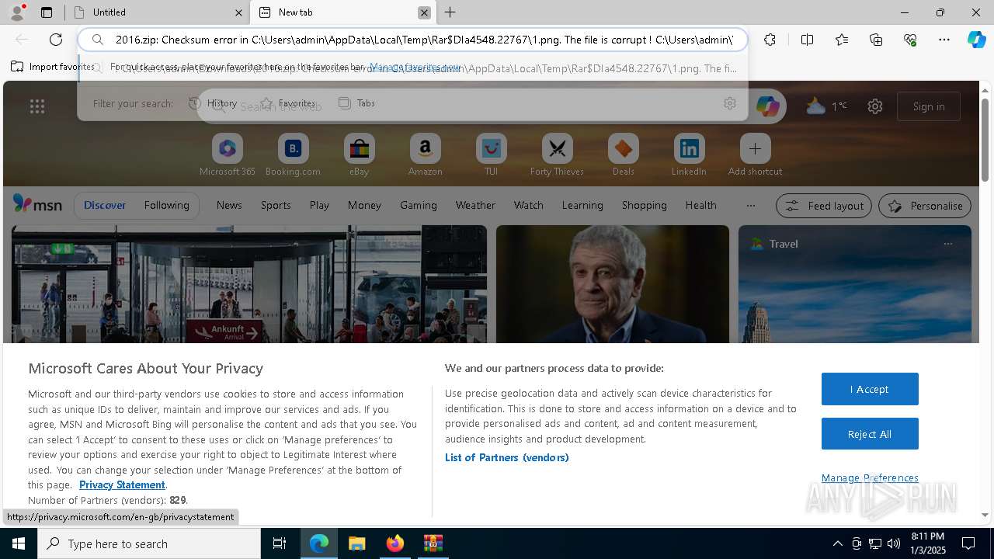This screenshot has height=559, width=994.
Task: Open the eBay shortcut
Action: pyautogui.click(x=360, y=155)
